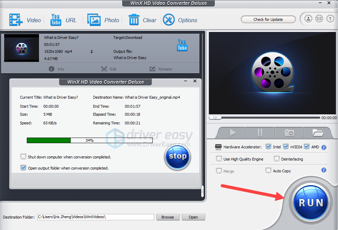
Task: Click Edit under the video item
Action: [108, 69]
